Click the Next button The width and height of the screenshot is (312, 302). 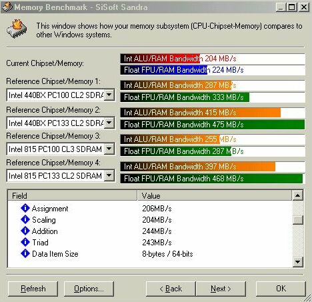tap(221, 289)
